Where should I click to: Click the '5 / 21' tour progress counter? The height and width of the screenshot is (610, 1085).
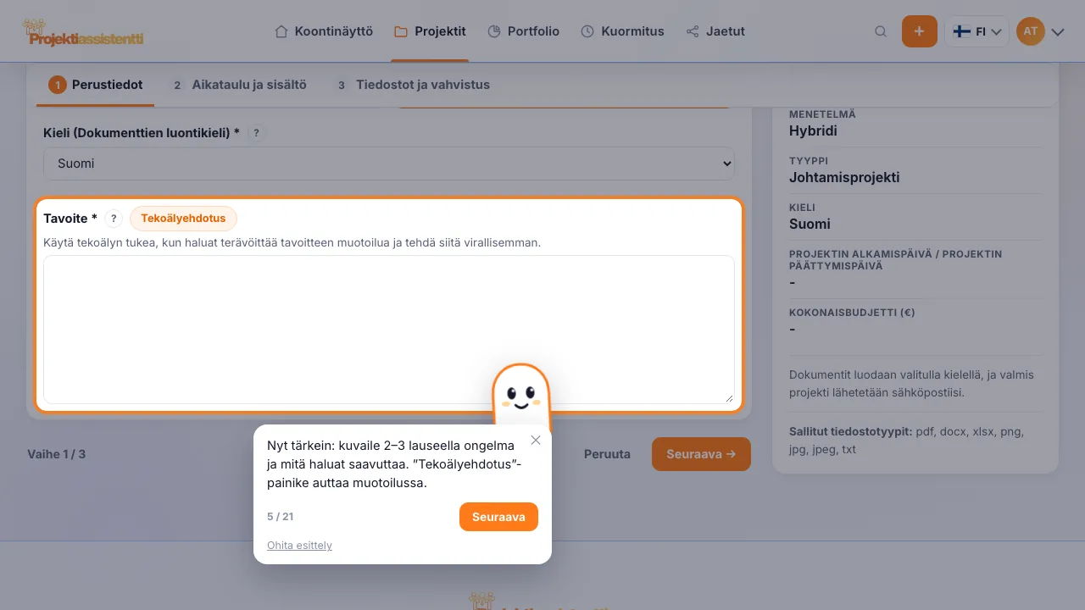tap(281, 517)
